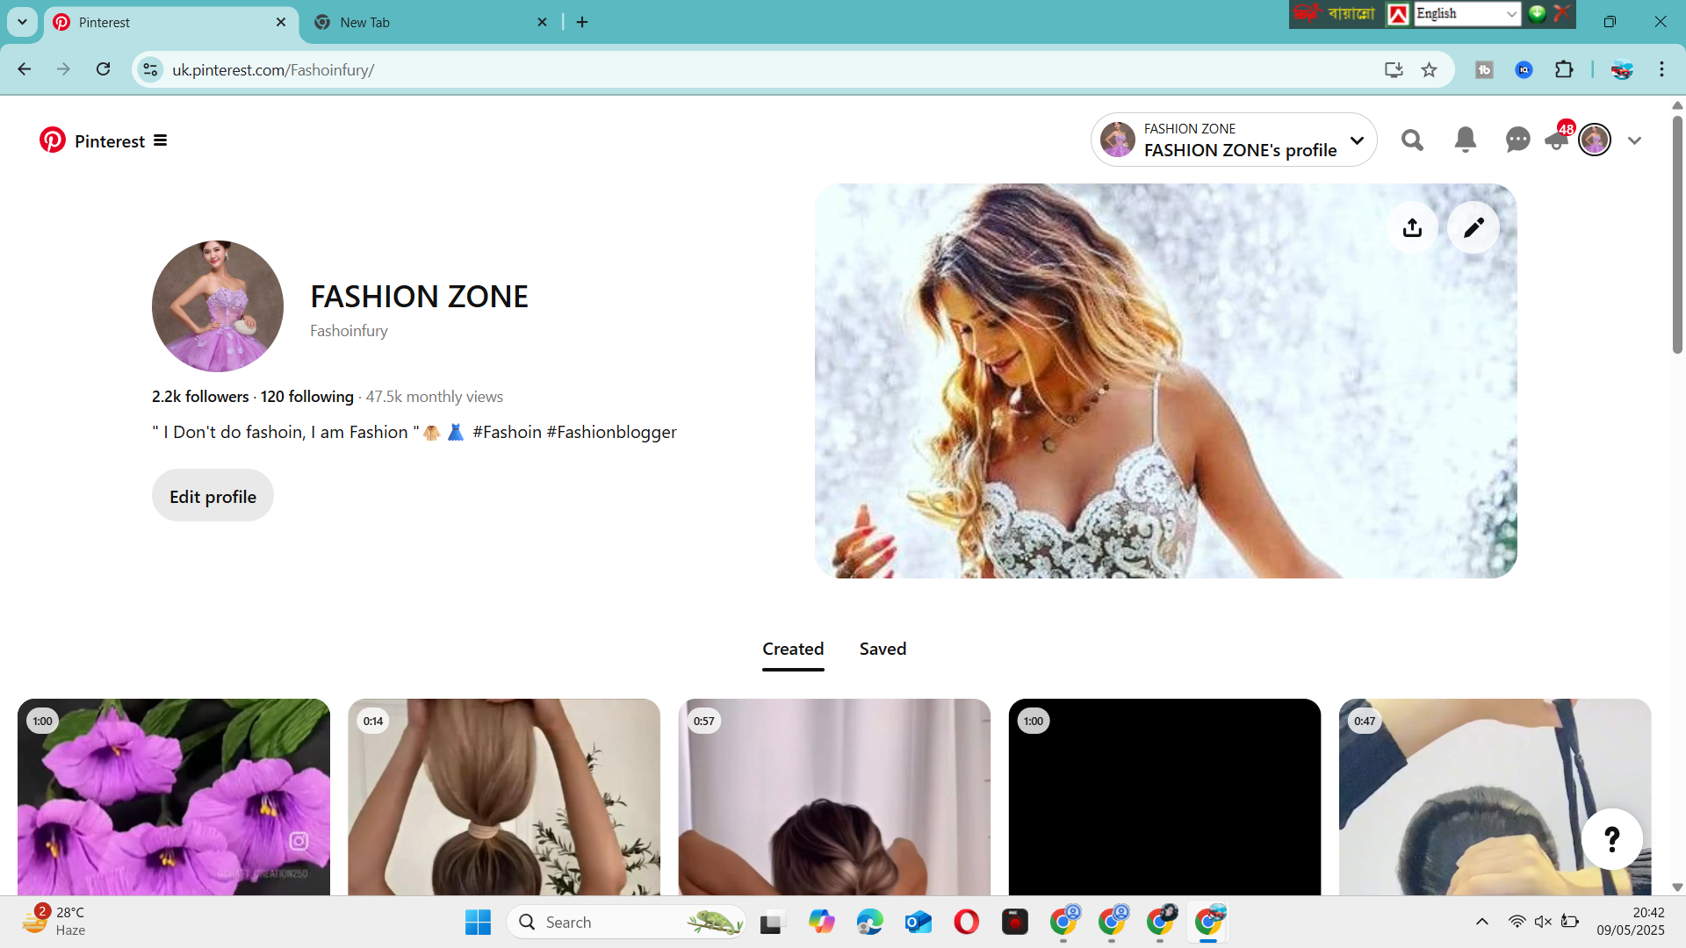Open the English language combo box
This screenshot has height=948, width=1686.
tap(1466, 14)
